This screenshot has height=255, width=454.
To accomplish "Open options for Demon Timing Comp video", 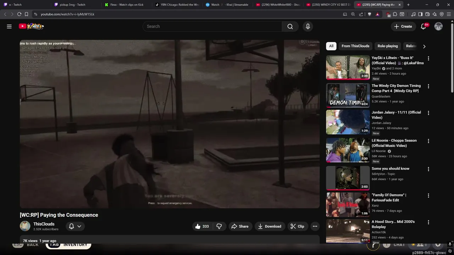I will pos(428,86).
